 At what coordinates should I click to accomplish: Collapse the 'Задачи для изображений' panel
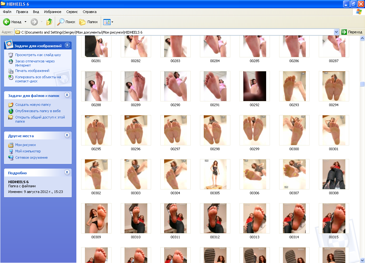(x=67, y=45)
